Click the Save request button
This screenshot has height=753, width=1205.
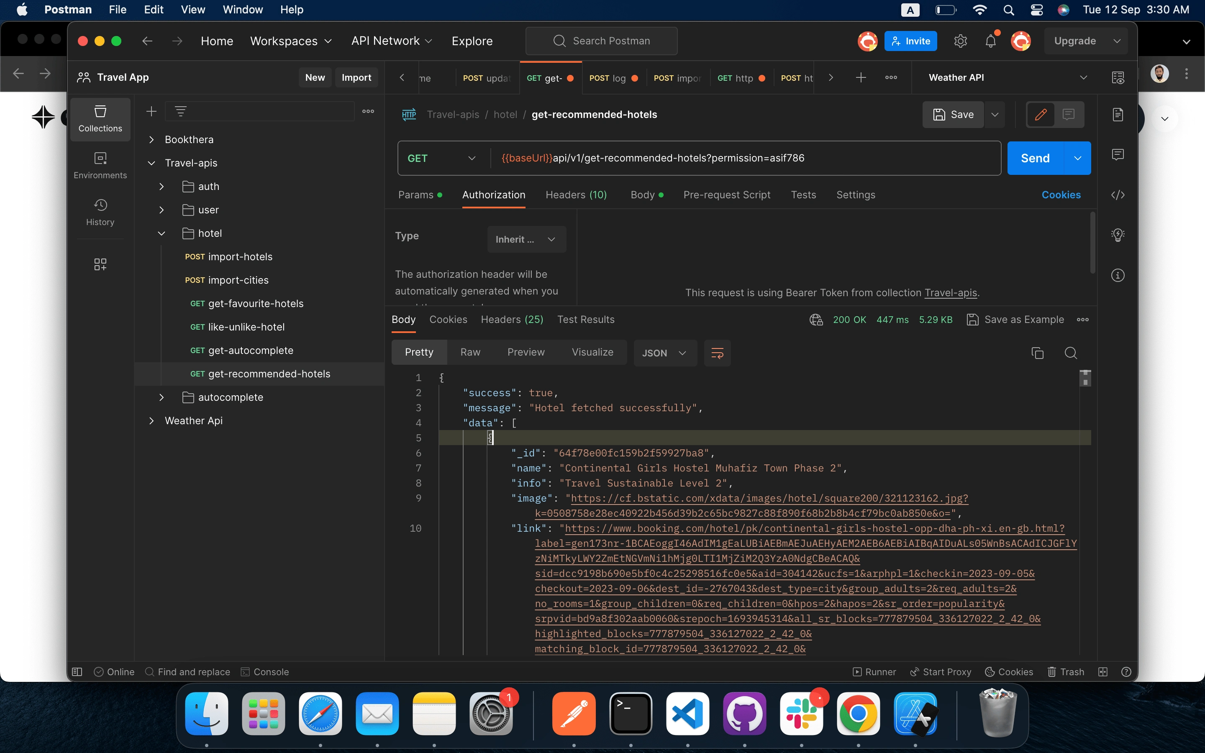954,114
